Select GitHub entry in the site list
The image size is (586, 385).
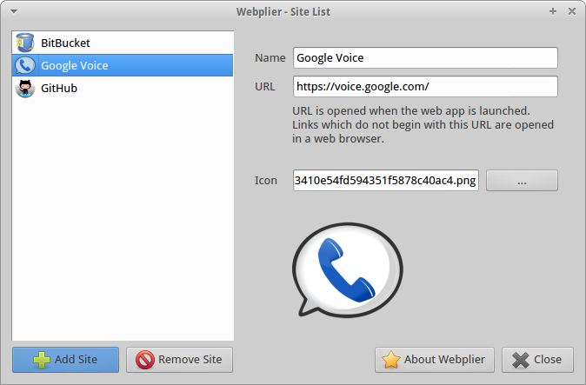123,88
